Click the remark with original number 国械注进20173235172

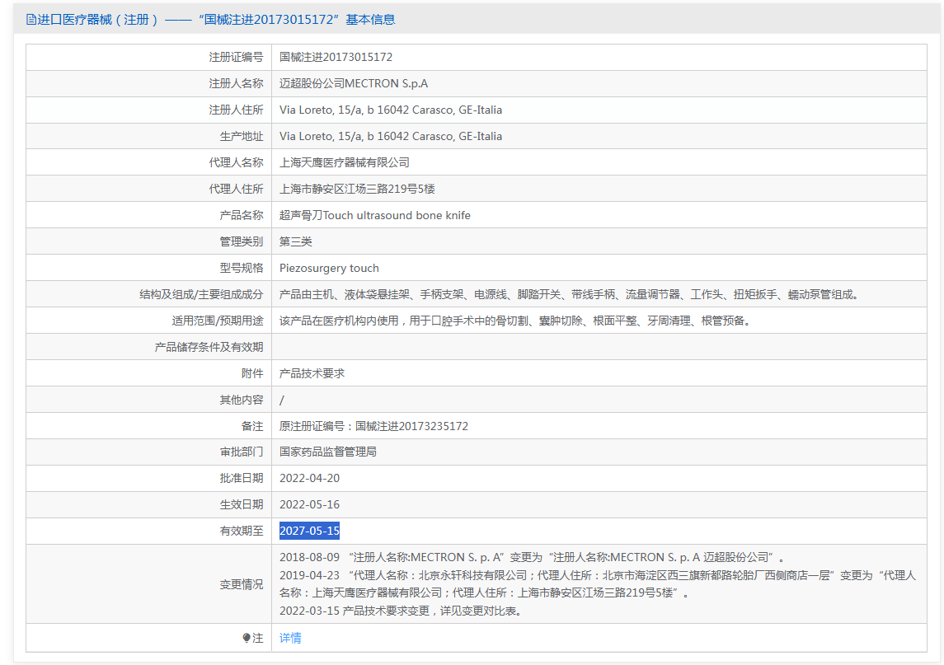point(373,426)
